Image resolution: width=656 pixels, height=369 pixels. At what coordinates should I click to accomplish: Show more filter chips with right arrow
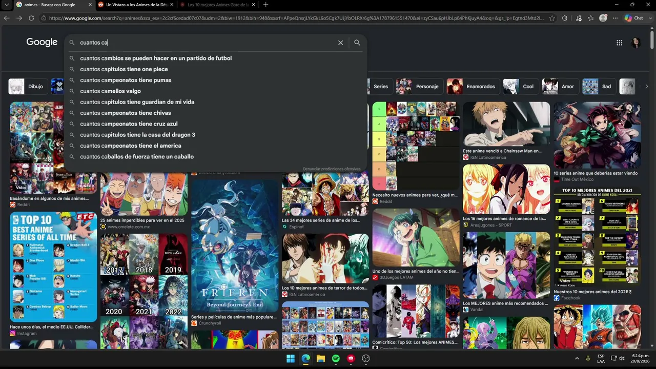click(x=647, y=87)
